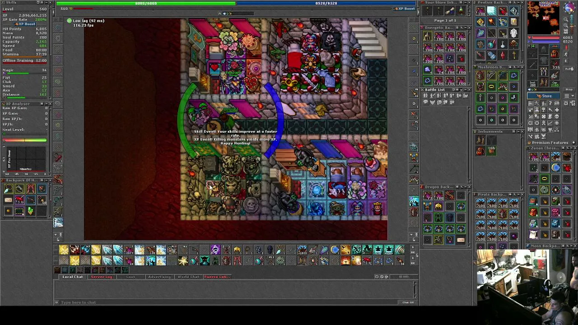Click the first chat control icon right of the chat tabs
Screen dimensions: 578x325
click(377, 277)
